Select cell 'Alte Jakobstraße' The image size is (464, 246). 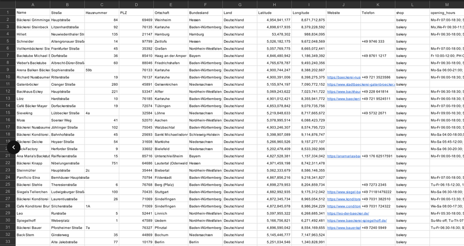[x=67, y=242]
